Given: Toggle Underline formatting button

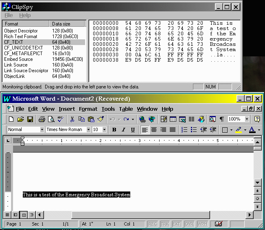Looking at the screenshot, I should click(x=133, y=130).
